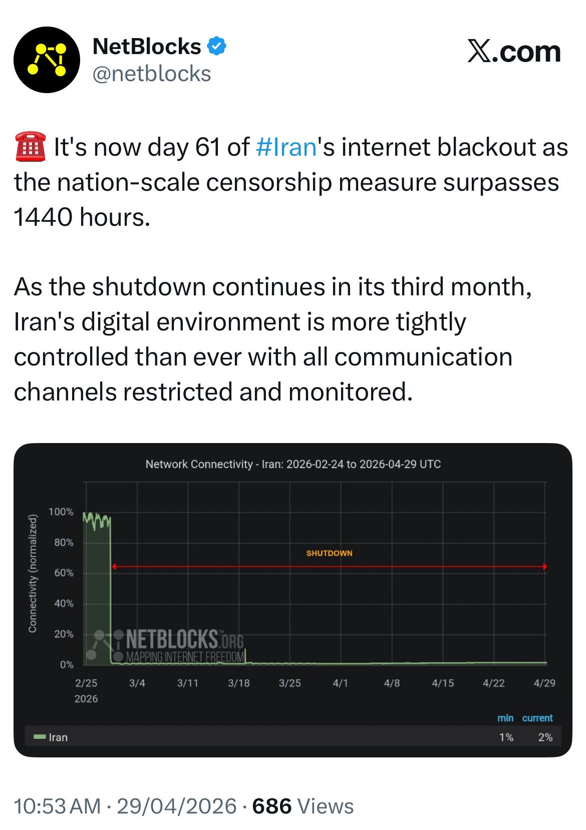Click the red telephone emoji
The width and height of the screenshot is (586, 830).
tap(31, 147)
